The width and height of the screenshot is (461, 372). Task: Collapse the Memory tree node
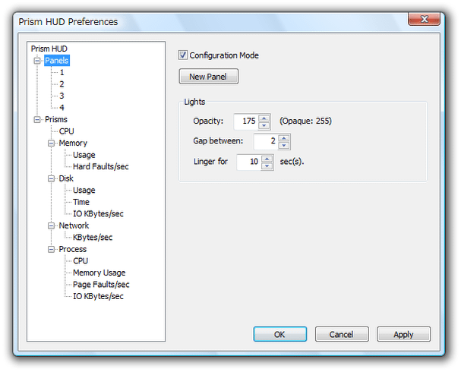pos(51,143)
